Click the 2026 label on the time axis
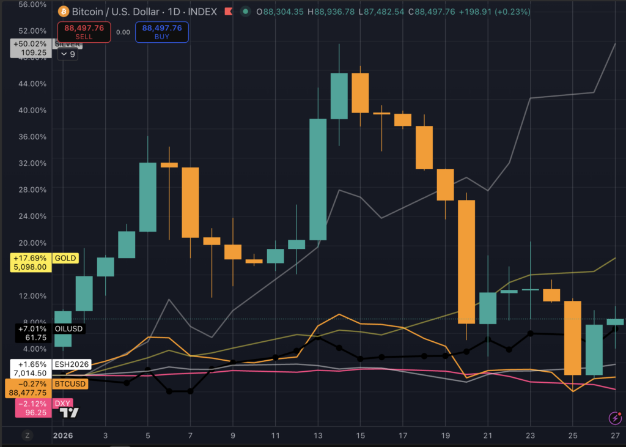 64,435
